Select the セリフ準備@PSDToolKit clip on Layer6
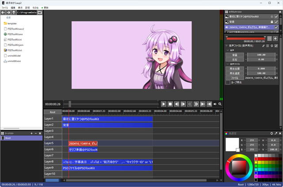This screenshot has height=187, width=283. [x=83, y=149]
